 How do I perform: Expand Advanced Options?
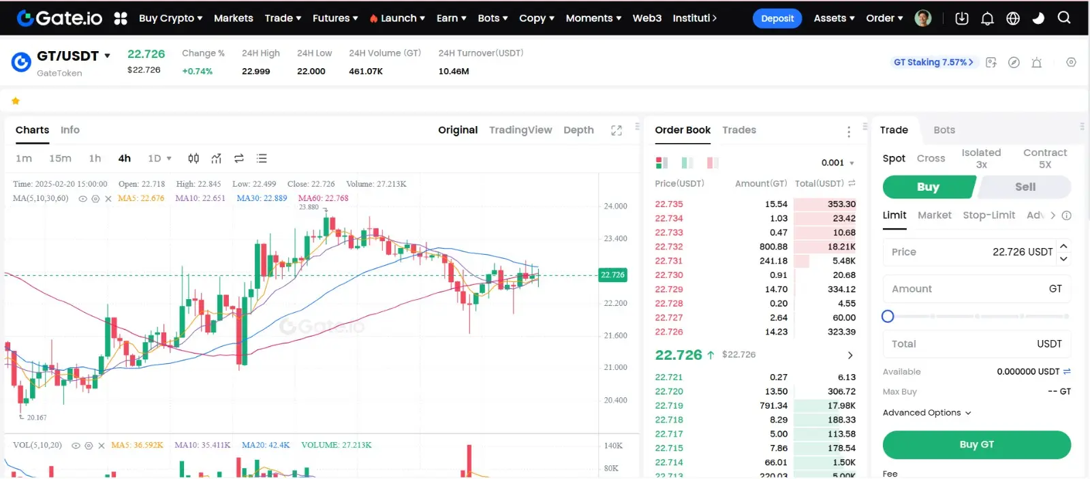click(x=926, y=413)
